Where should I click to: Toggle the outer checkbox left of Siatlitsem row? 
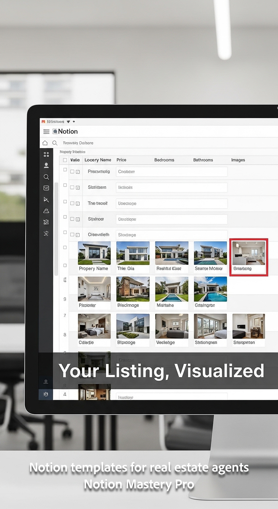tap(65, 185)
